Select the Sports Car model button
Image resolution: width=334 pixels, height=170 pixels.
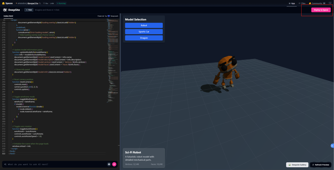point(144,32)
